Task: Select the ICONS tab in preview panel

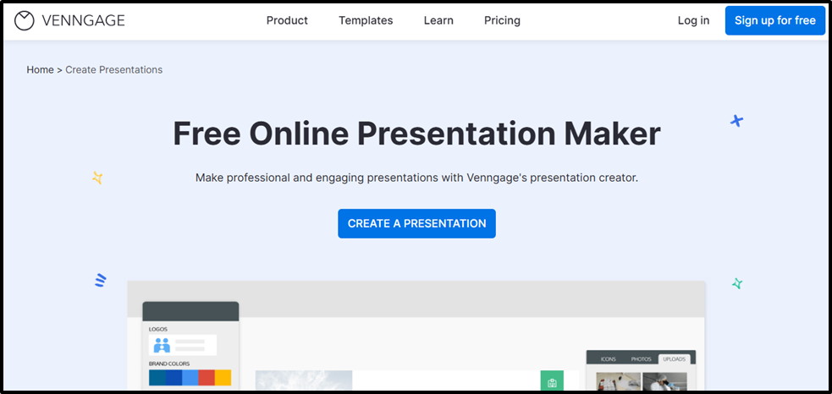Action: point(608,359)
